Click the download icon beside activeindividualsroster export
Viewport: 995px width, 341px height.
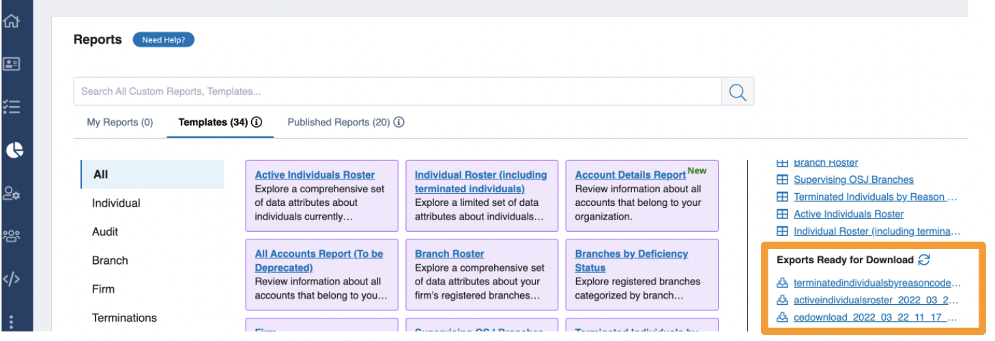(783, 300)
